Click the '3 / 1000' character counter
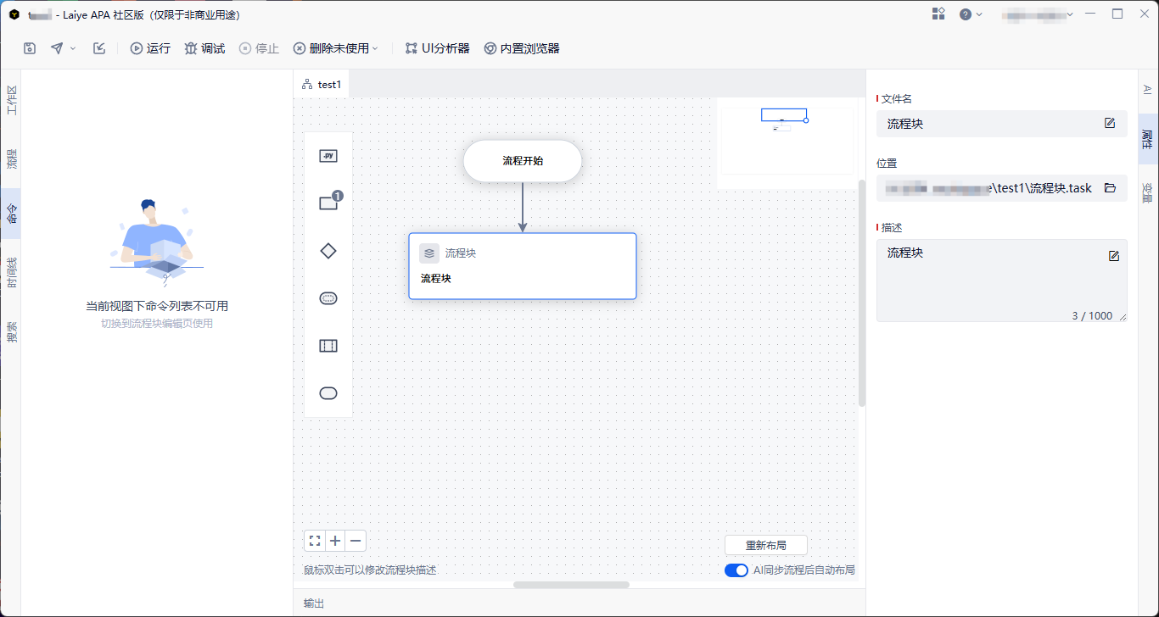 pyautogui.click(x=1092, y=315)
